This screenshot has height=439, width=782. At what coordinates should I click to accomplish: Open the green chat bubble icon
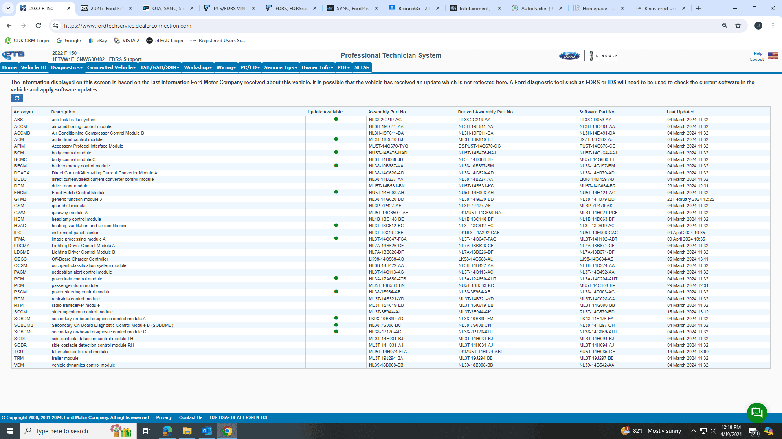point(757,413)
